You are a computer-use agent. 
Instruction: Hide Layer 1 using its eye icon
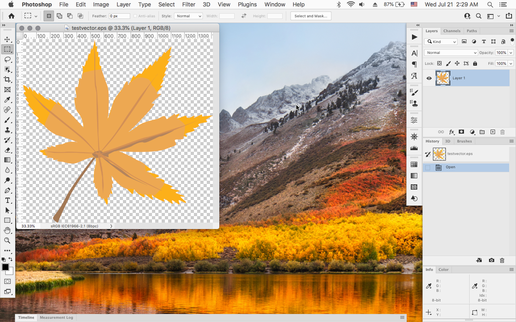click(x=429, y=78)
